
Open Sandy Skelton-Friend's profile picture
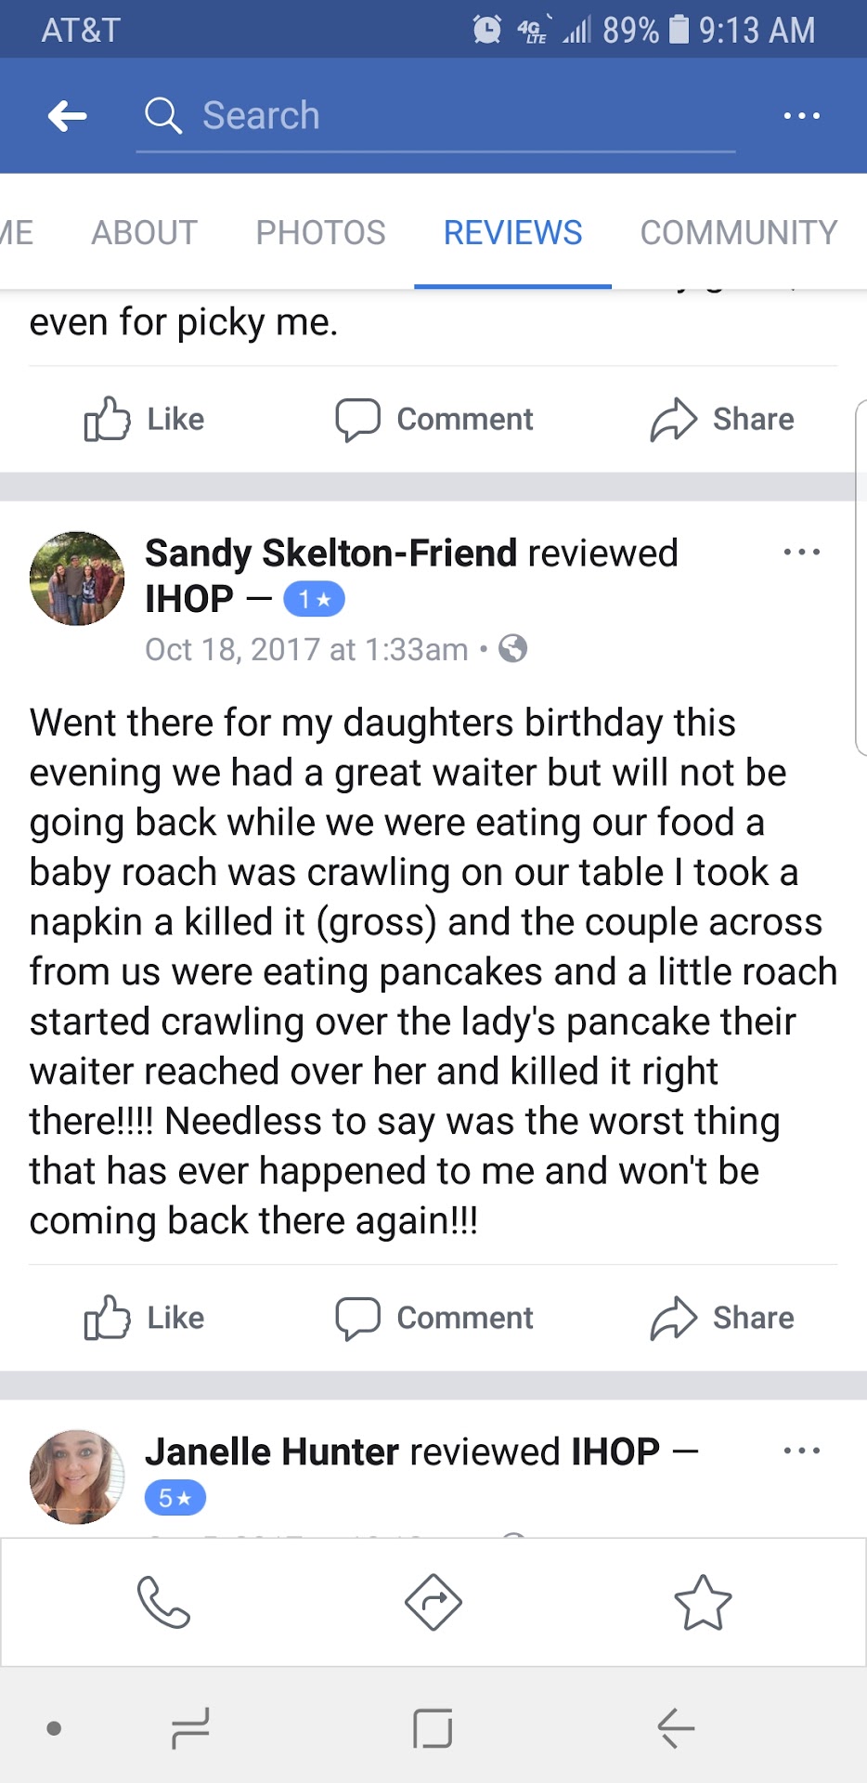[77, 579]
